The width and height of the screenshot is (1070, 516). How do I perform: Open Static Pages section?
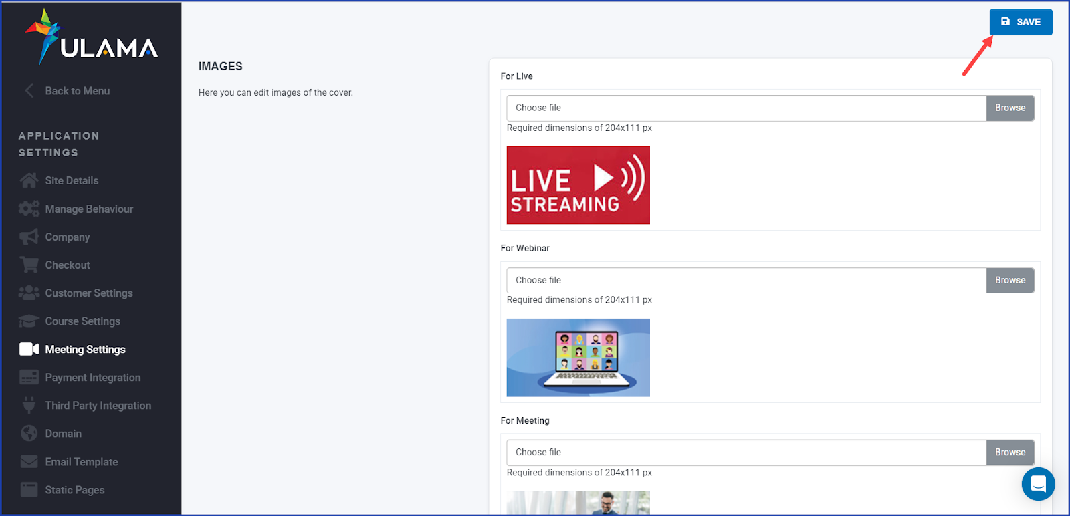(x=75, y=489)
